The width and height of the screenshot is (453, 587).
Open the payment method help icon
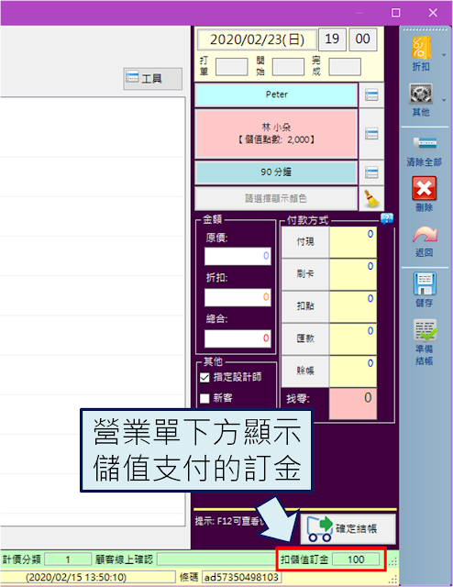coord(387,218)
